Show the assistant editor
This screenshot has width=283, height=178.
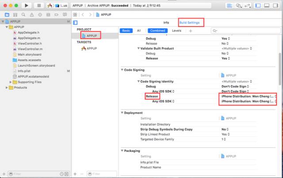[239, 6]
